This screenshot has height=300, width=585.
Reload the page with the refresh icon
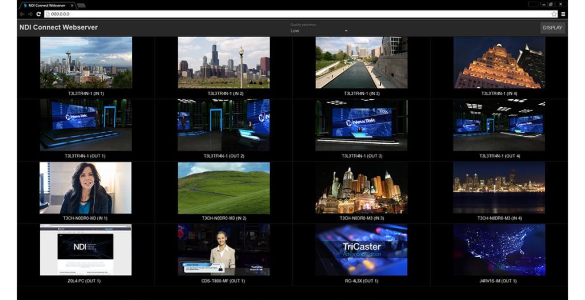pyautogui.click(x=39, y=14)
